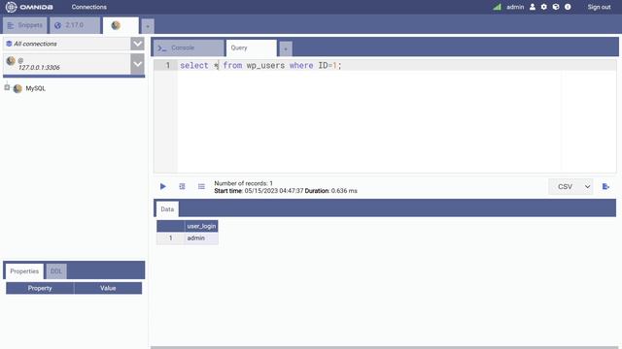The width and height of the screenshot is (622, 349).
Task: Click the Property column header
Action: [x=40, y=288]
